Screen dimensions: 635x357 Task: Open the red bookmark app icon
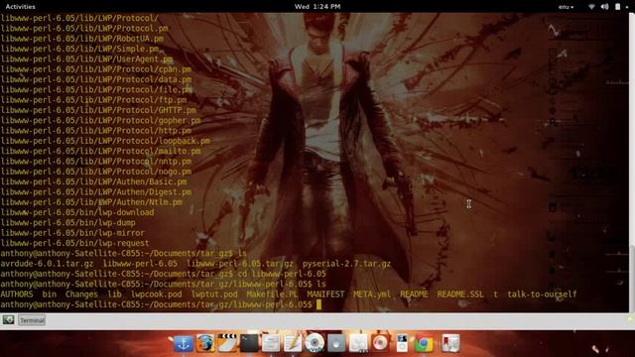[450, 344]
